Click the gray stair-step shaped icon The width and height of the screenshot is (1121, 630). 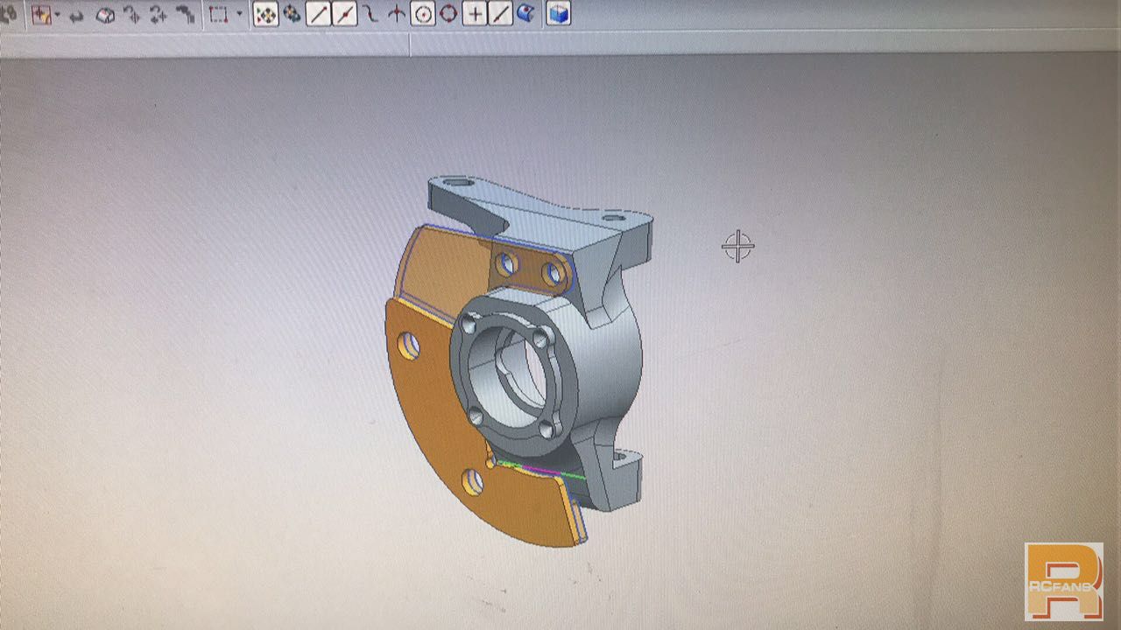click(185, 14)
